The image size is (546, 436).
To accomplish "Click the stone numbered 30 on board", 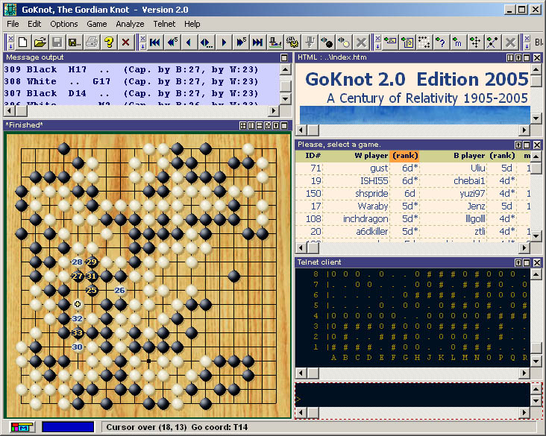I will click(x=78, y=347).
